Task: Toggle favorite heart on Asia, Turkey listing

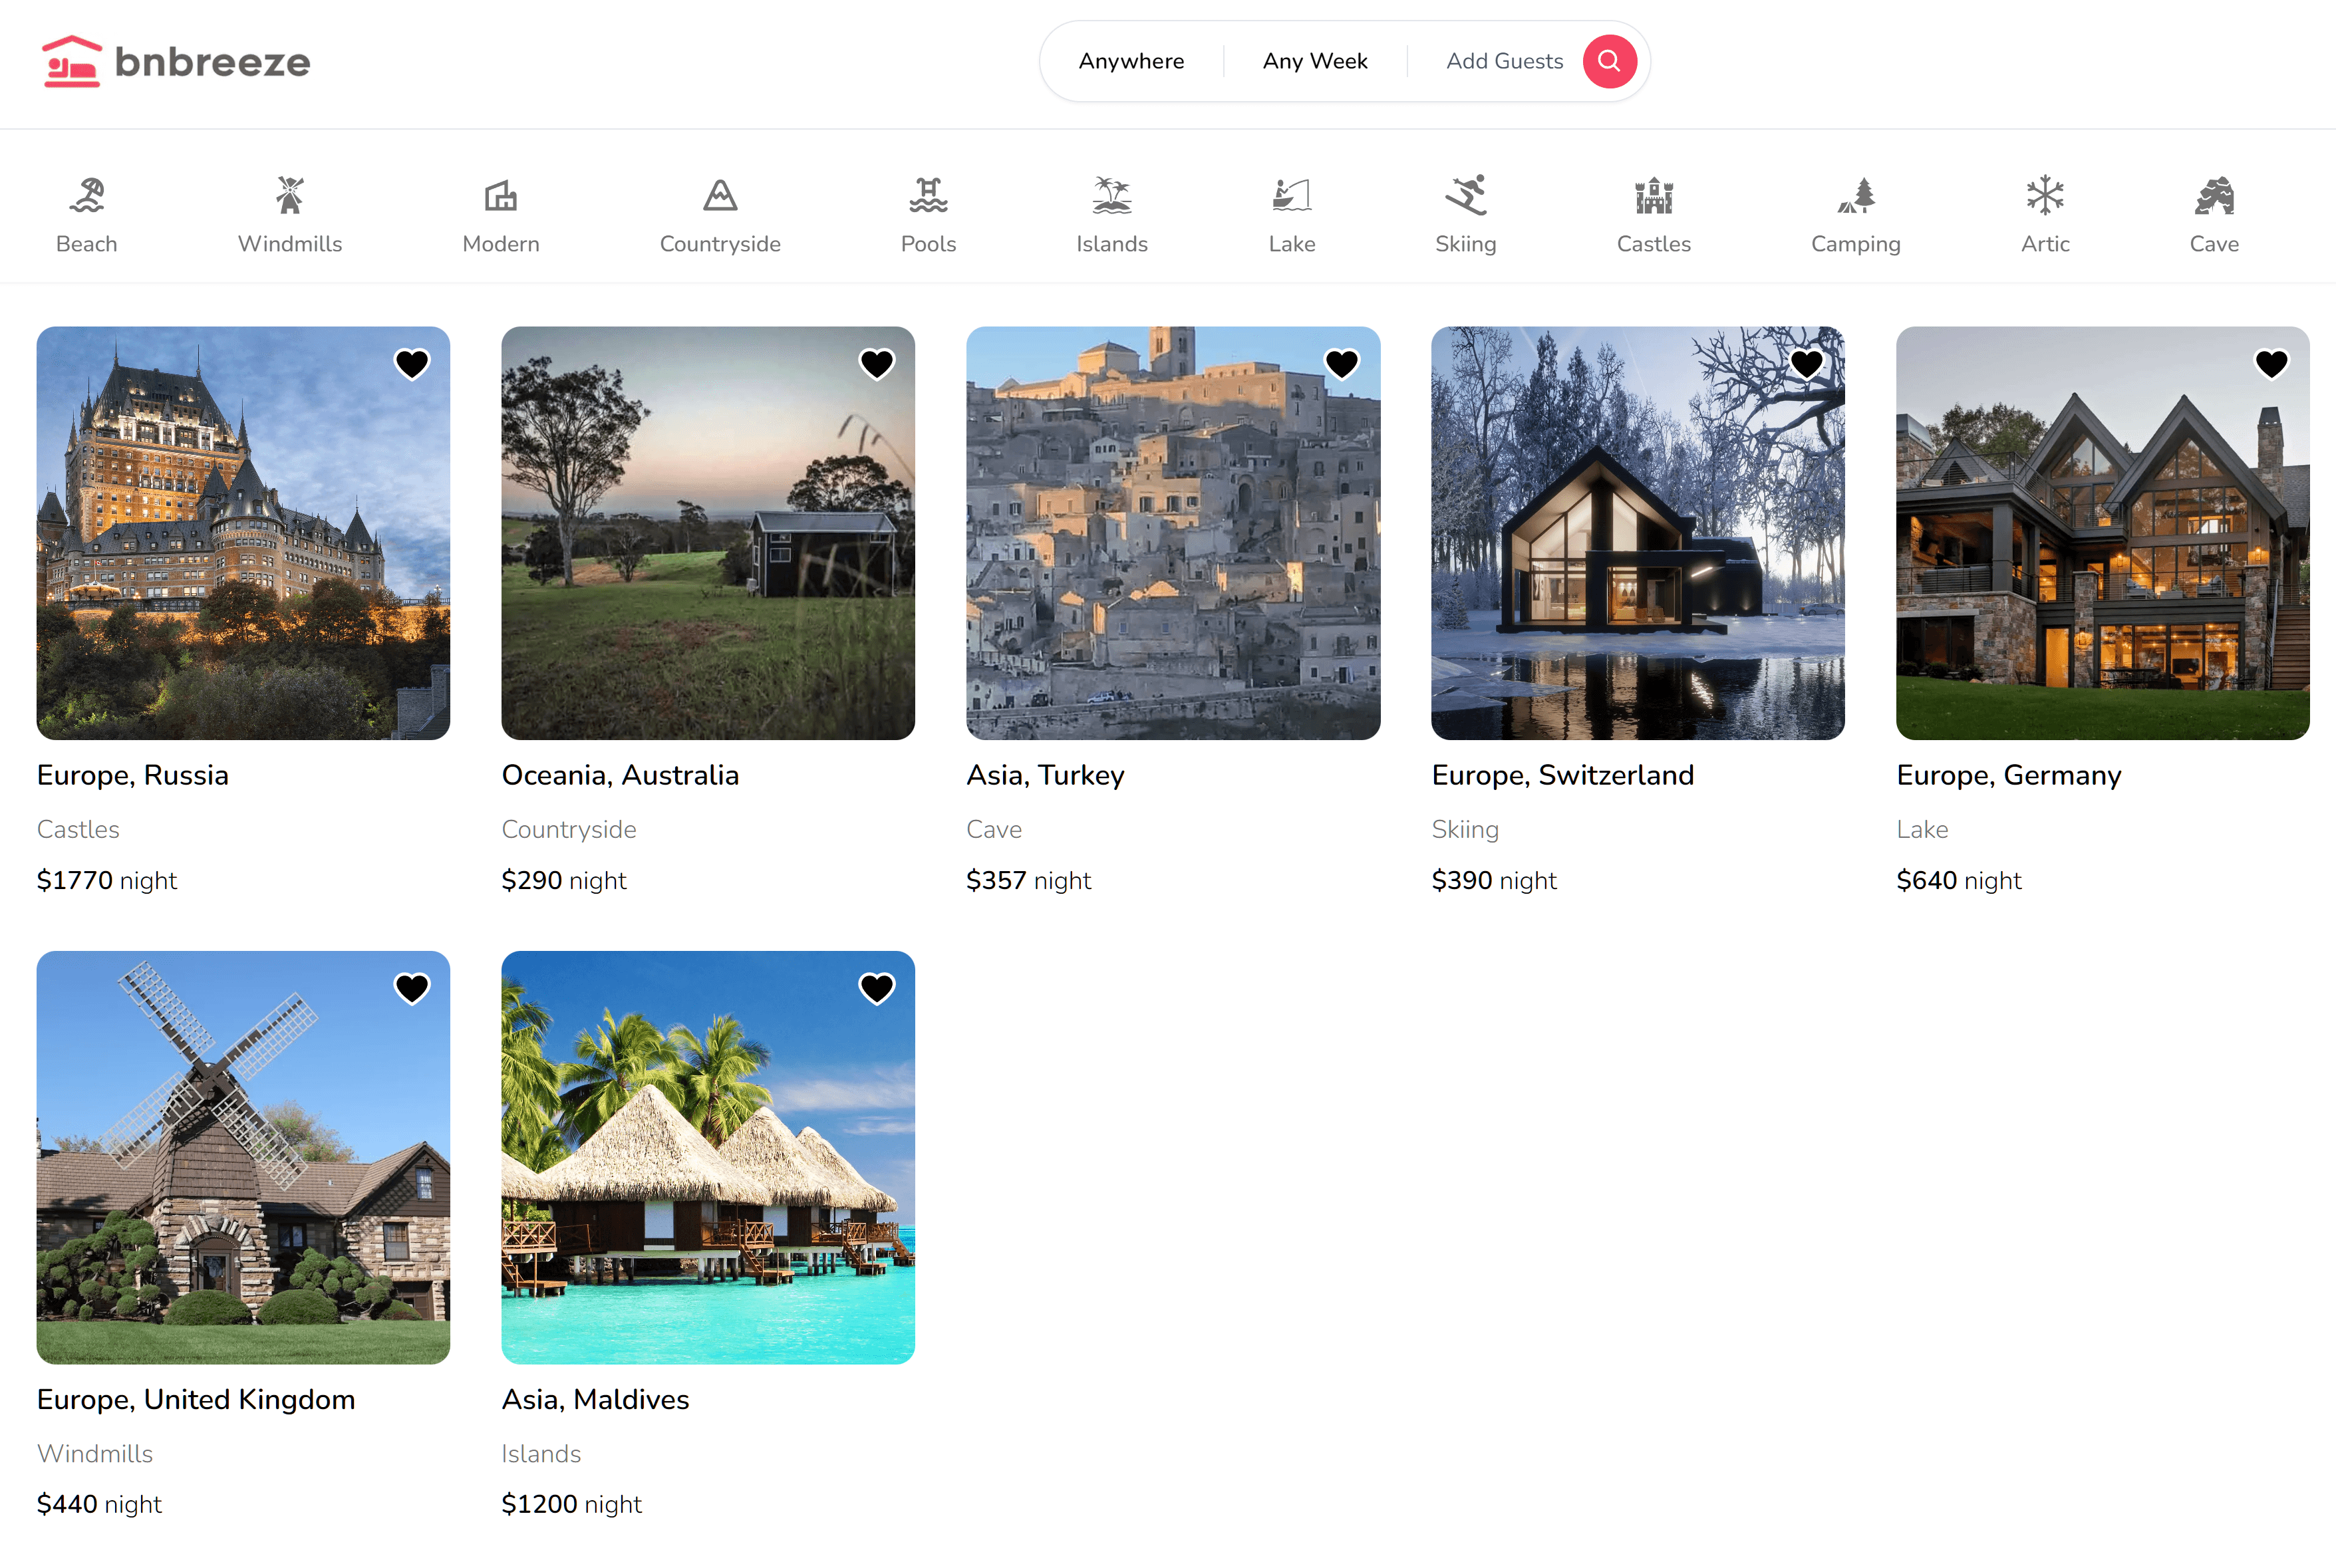Action: point(1342,364)
